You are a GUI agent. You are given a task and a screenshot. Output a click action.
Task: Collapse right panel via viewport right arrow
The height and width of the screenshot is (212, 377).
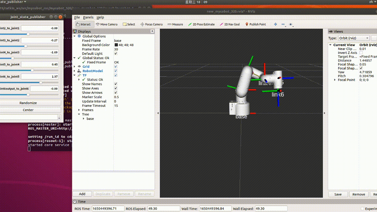[x=324, y=113]
